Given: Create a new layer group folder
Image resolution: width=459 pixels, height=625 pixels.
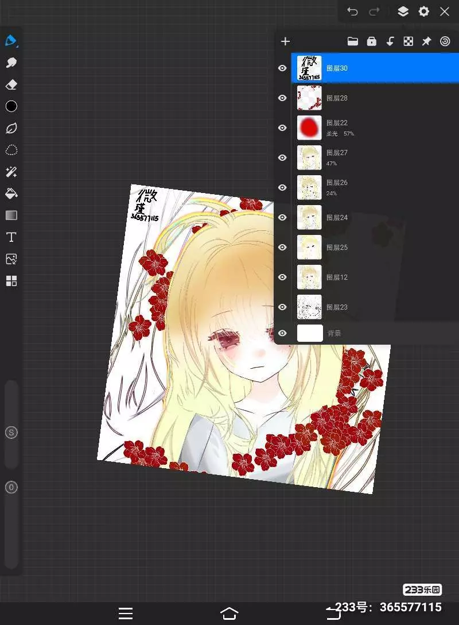Looking at the screenshot, I should click(x=353, y=41).
